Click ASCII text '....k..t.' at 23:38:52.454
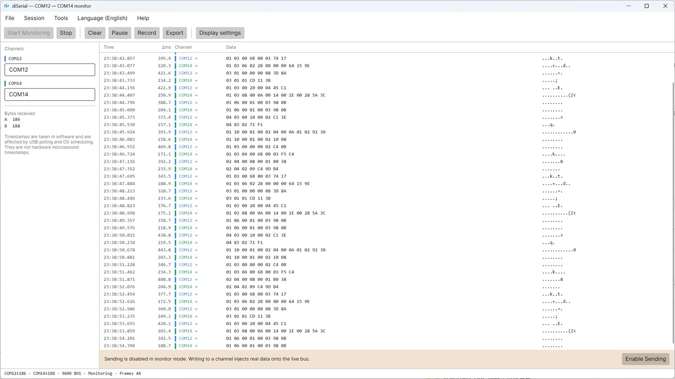Screen dimensions: 675x379 (x=552, y=294)
